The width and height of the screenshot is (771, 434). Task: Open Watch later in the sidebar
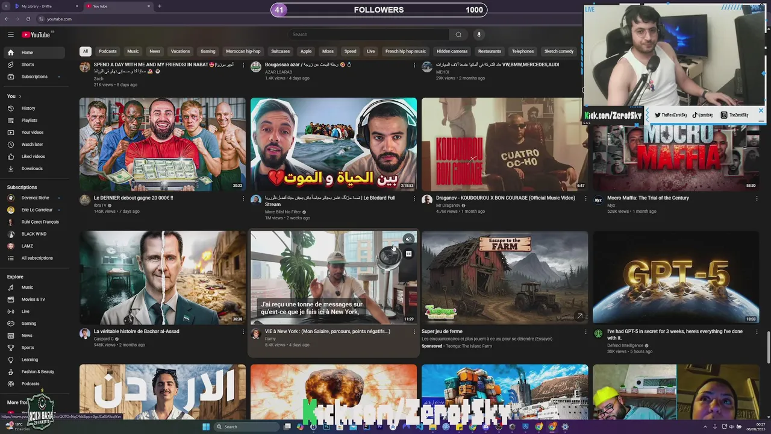pos(35,145)
